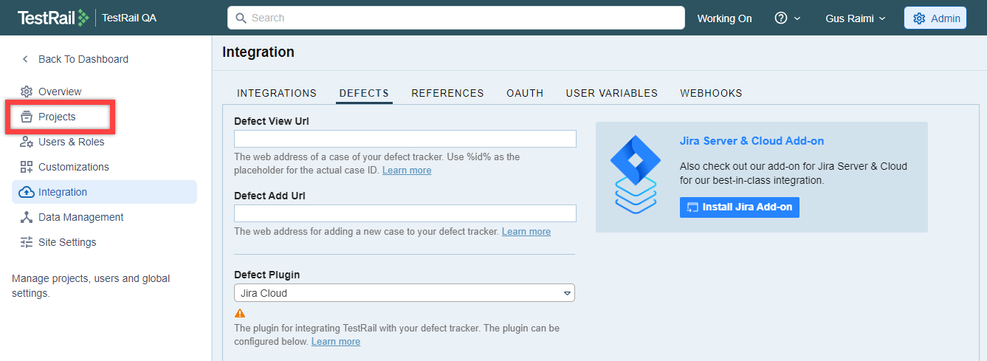Go to the Webhooks tab
The image size is (987, 361).
pos(711,93)
